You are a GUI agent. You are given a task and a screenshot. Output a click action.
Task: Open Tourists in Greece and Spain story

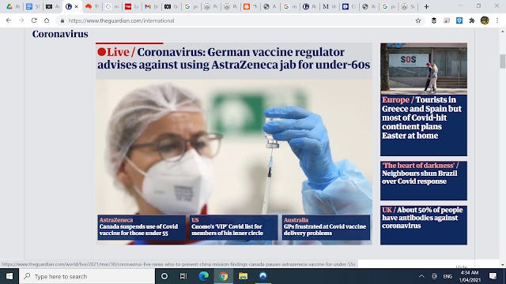coord(424,118)
